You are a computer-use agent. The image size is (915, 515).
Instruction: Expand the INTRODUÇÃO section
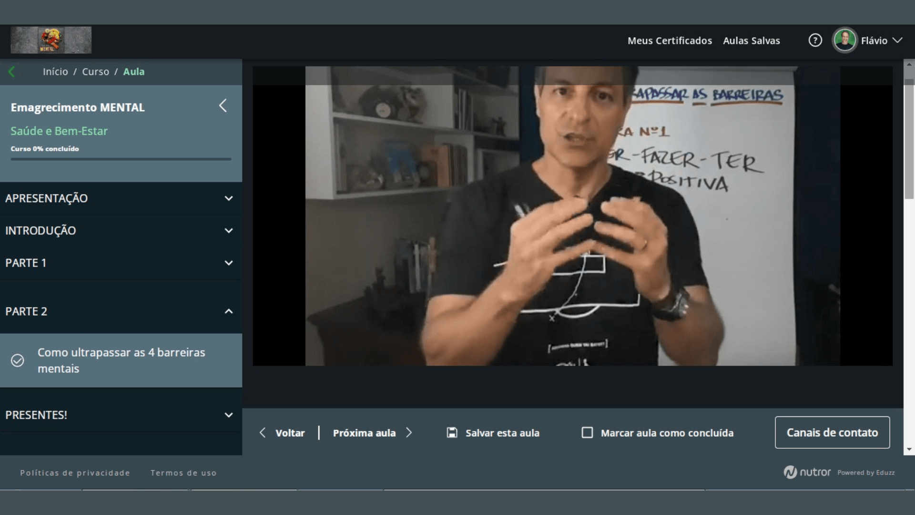[x=229, y=231]
